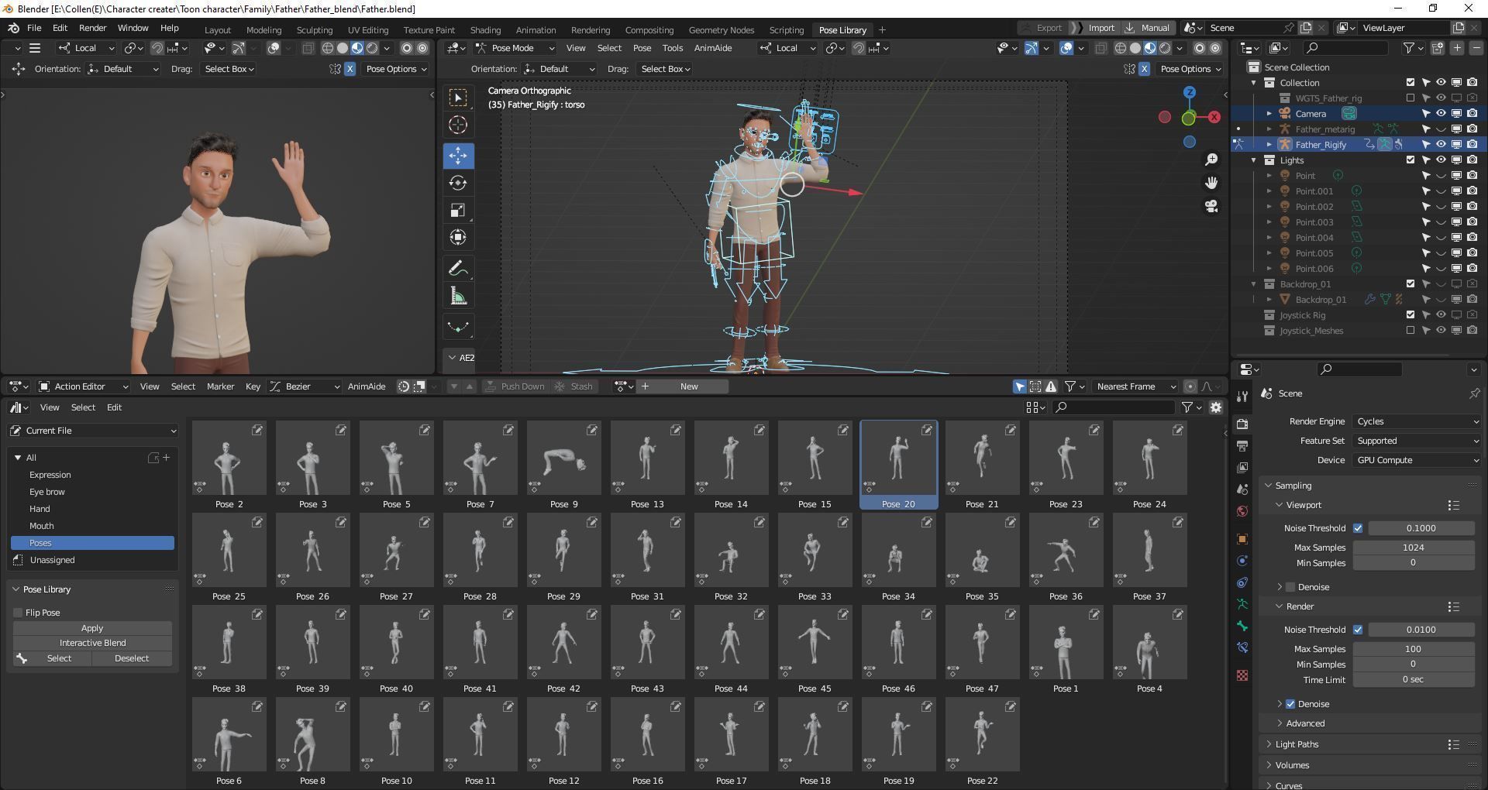
Task: Click the Apply pose button
Action: tap(92, 628)
